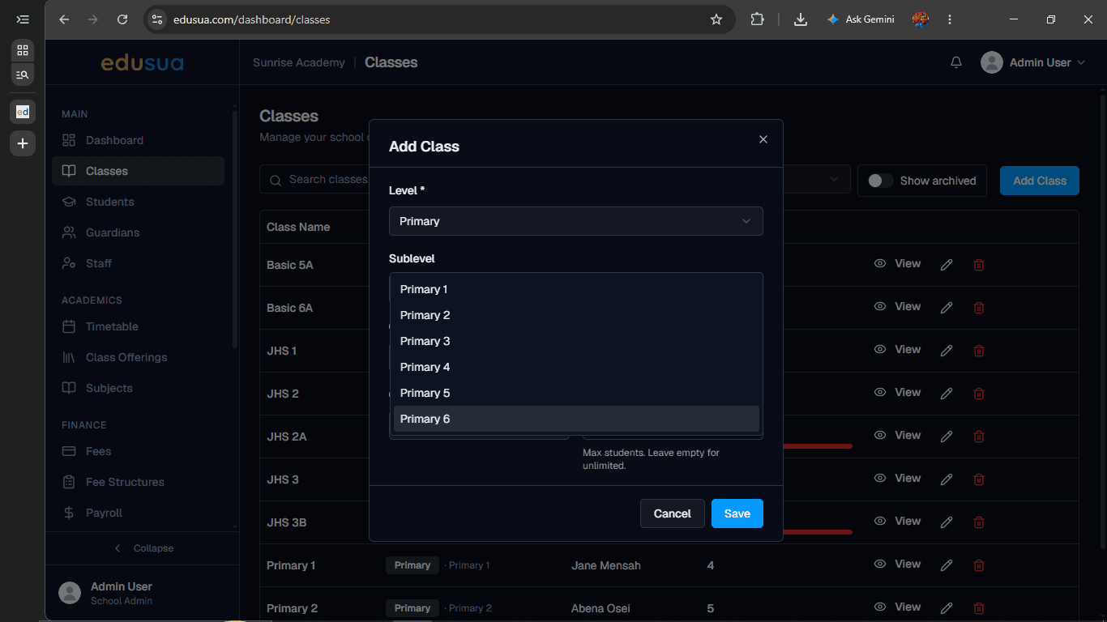Viewport: 1107px width, 622px height.
Task: Edit the Basic 6A row pencil
Action: 946,307
